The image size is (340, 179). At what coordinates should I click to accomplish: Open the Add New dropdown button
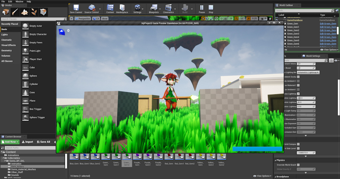click(x=10, y=142)
